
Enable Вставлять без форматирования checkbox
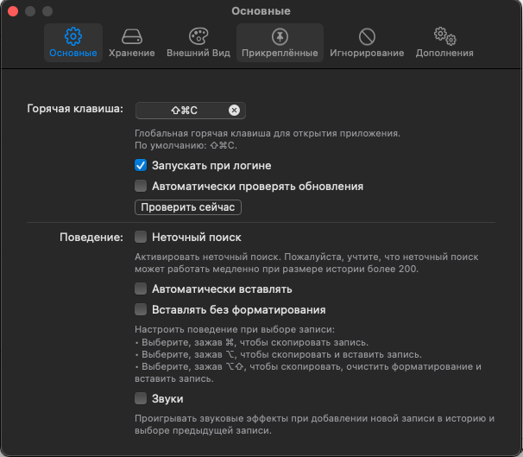pyautogui.click(x=141, y=309)
